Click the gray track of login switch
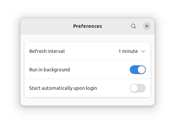This screenshot has height=128, width=175. pos(142,88)
